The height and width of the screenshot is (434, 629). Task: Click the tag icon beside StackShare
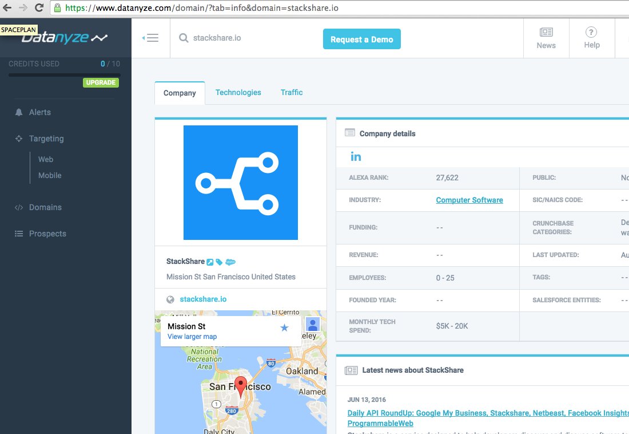pos(219,262)
